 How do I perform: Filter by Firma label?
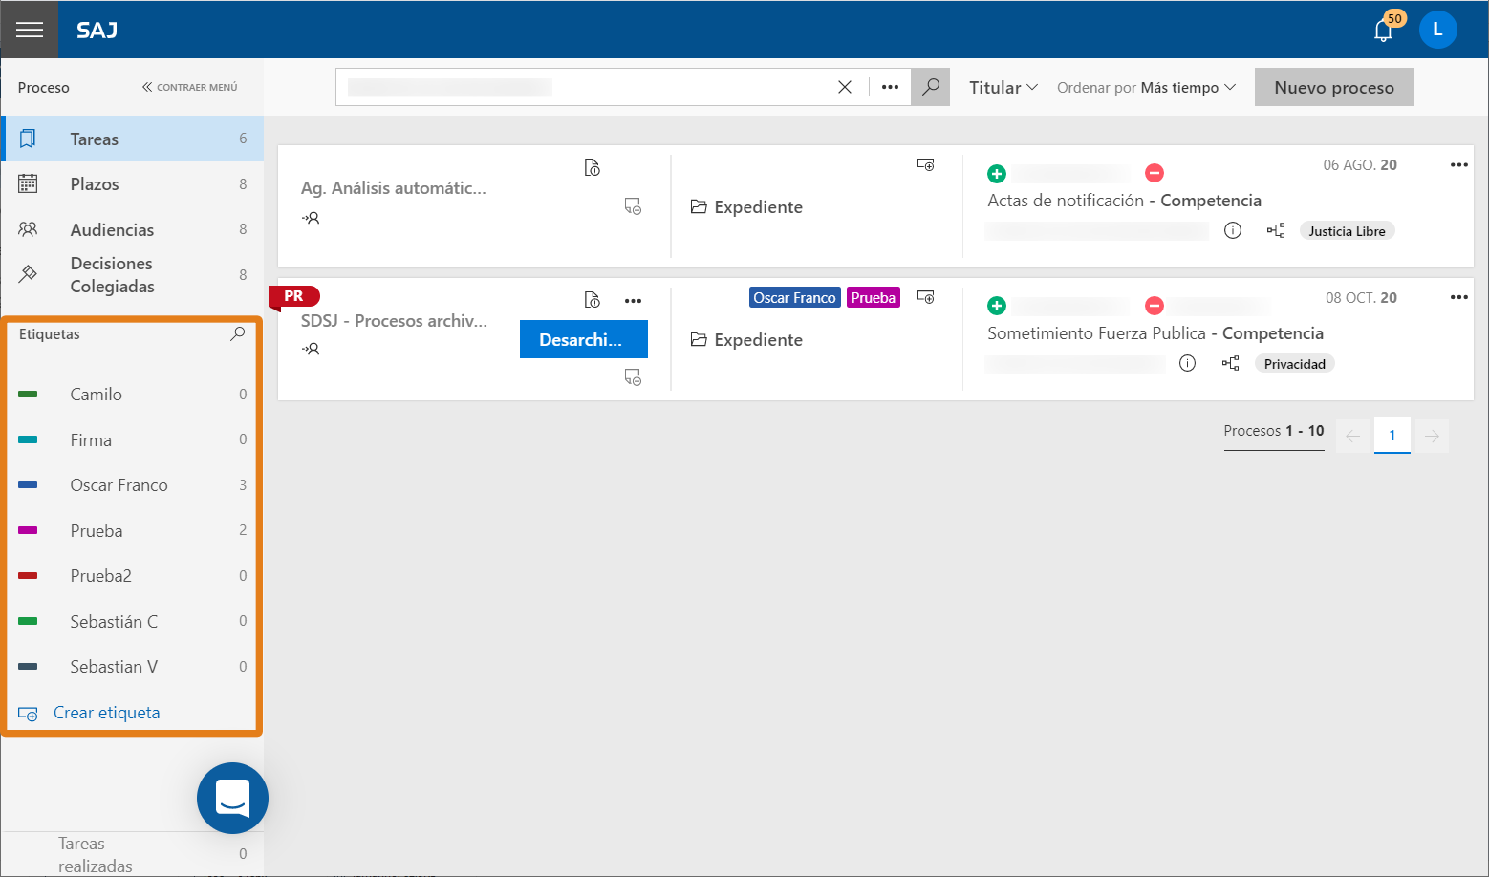coord(132,439)
